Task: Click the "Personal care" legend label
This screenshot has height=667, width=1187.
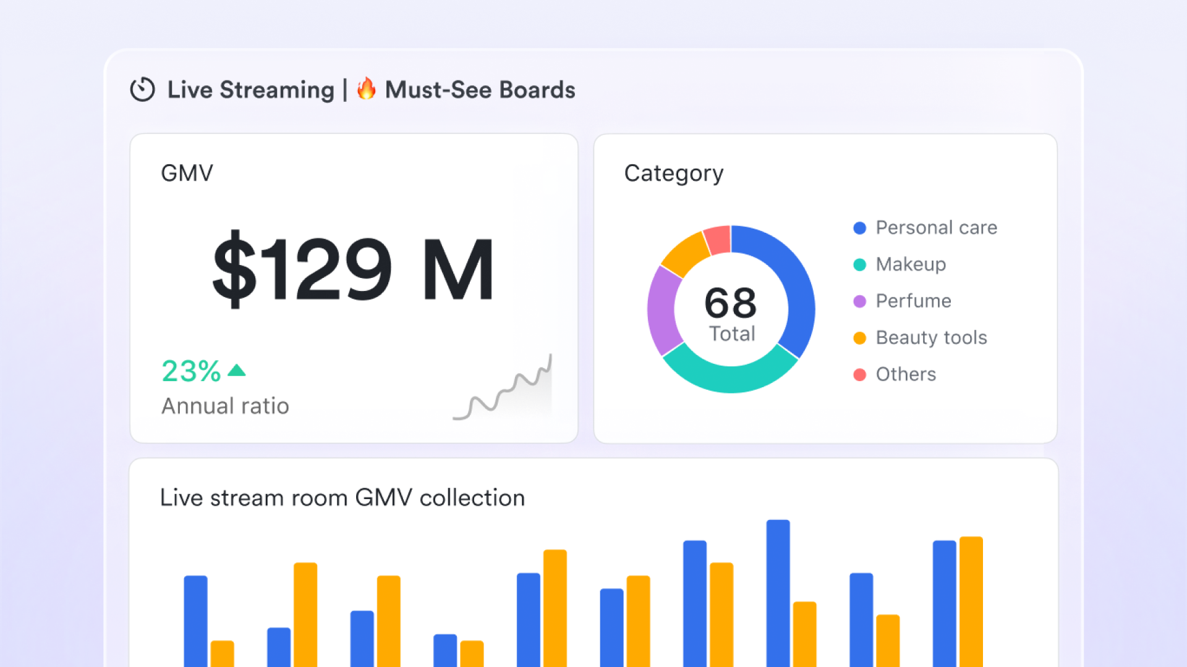Action: click(x=937, y=228)
